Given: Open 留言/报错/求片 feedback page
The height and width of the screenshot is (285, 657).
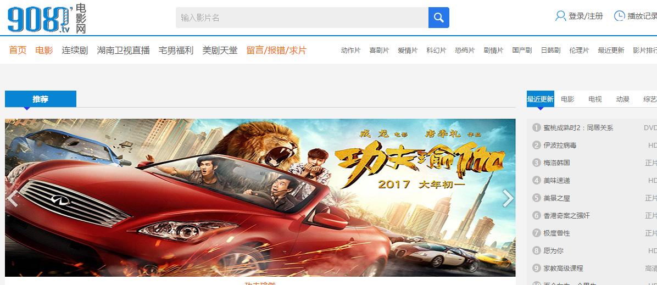Looking at the screenshot, I should point(276,51).
